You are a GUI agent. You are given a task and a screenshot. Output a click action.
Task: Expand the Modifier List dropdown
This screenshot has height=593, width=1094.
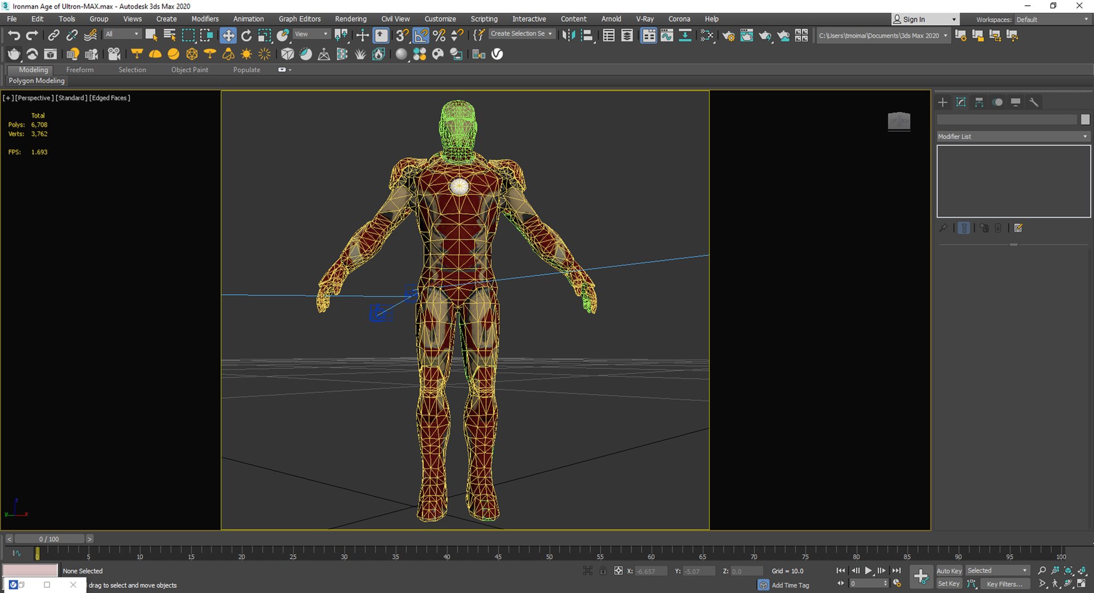click(x=1013, y=136)
